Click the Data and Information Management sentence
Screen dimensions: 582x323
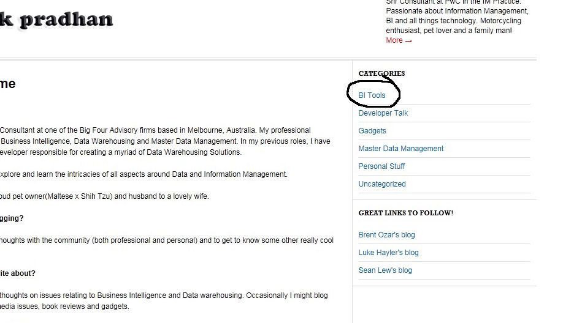[x=144, y=174]
